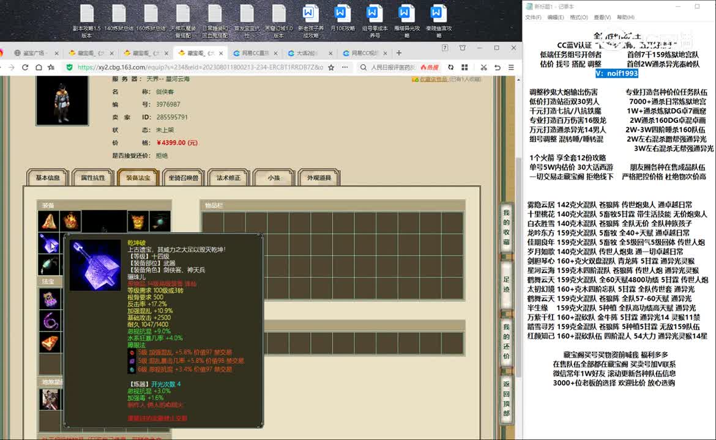
Task: Click the 雾隐云居 142克火混队 line in Notepad
Action: tap(610, 205)
